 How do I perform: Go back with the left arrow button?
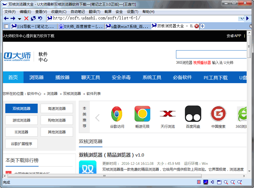(x=6, y=19)
